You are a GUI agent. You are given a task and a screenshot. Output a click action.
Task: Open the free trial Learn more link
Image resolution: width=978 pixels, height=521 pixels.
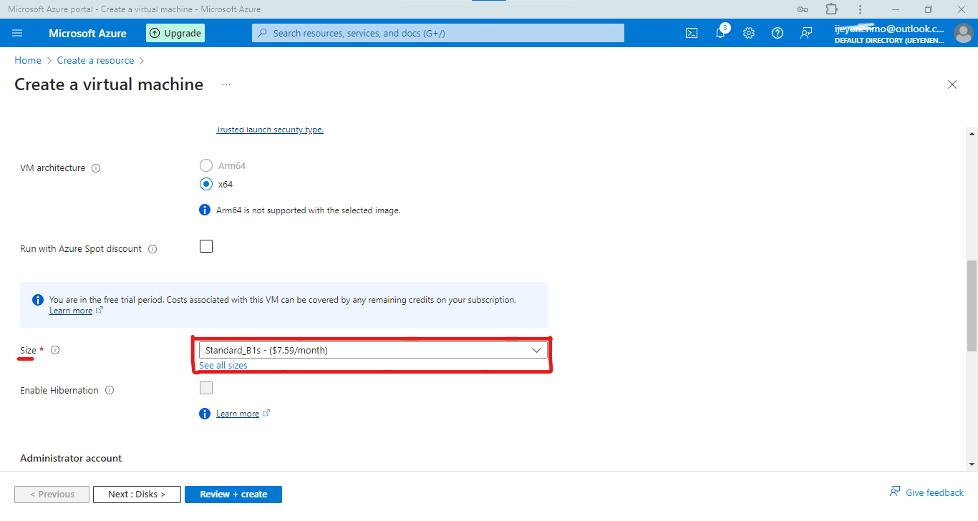pos(71,311)
